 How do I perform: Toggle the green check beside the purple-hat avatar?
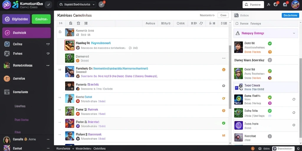[270, 71]
